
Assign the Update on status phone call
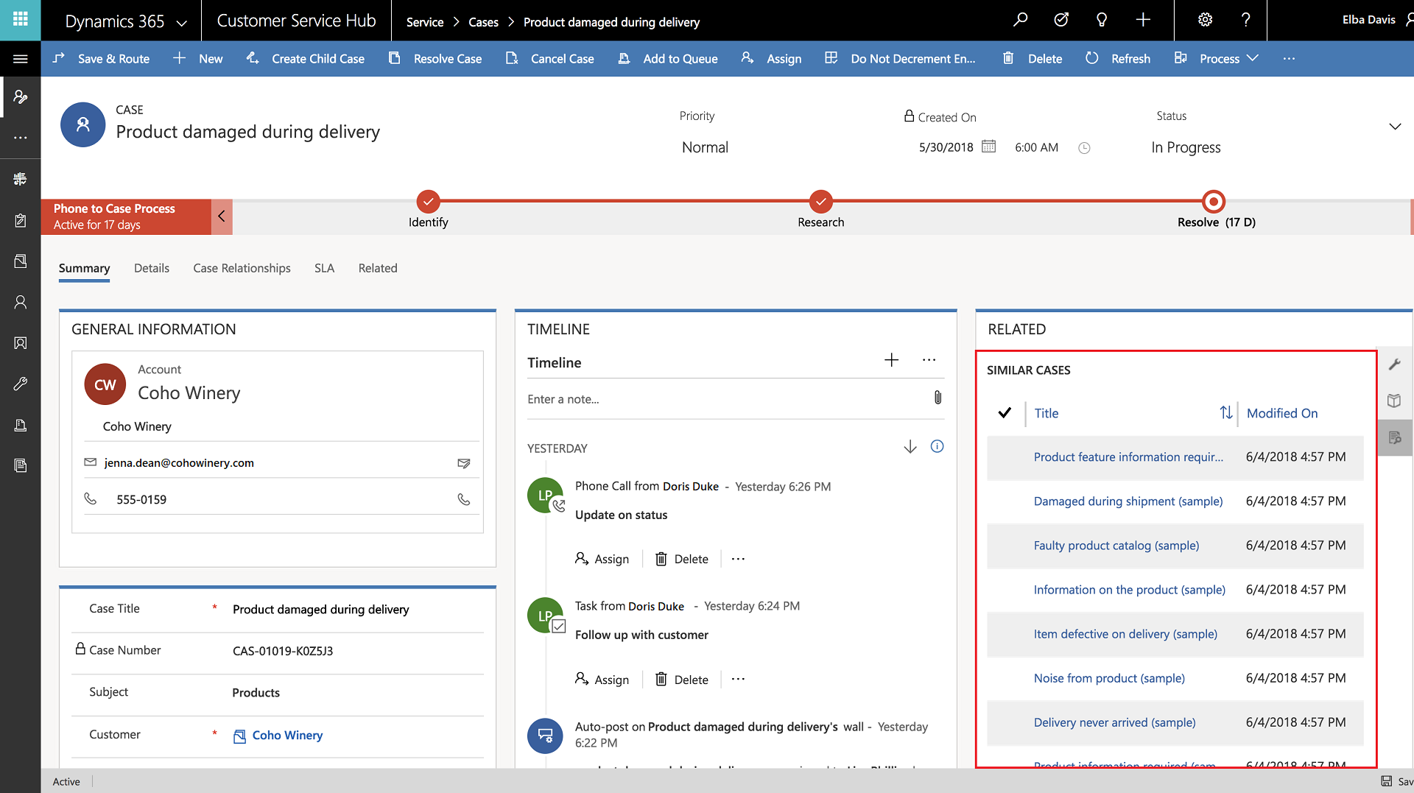click(x=602, y=559)
